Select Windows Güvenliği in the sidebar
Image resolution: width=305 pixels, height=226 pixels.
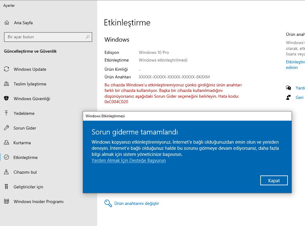pyautogui.click(x=32, y=99)
